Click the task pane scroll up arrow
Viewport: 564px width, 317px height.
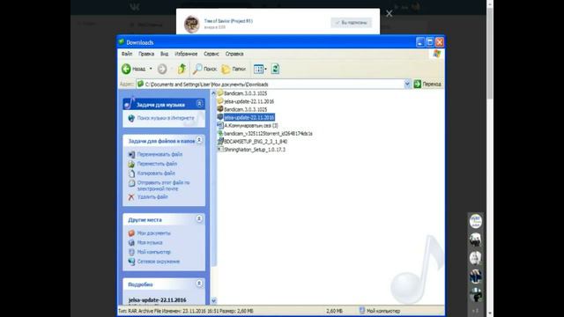213,93
